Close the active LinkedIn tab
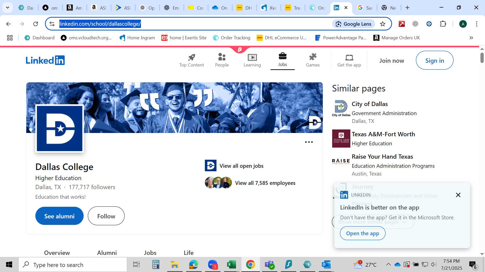 click(x=346, y=8)
